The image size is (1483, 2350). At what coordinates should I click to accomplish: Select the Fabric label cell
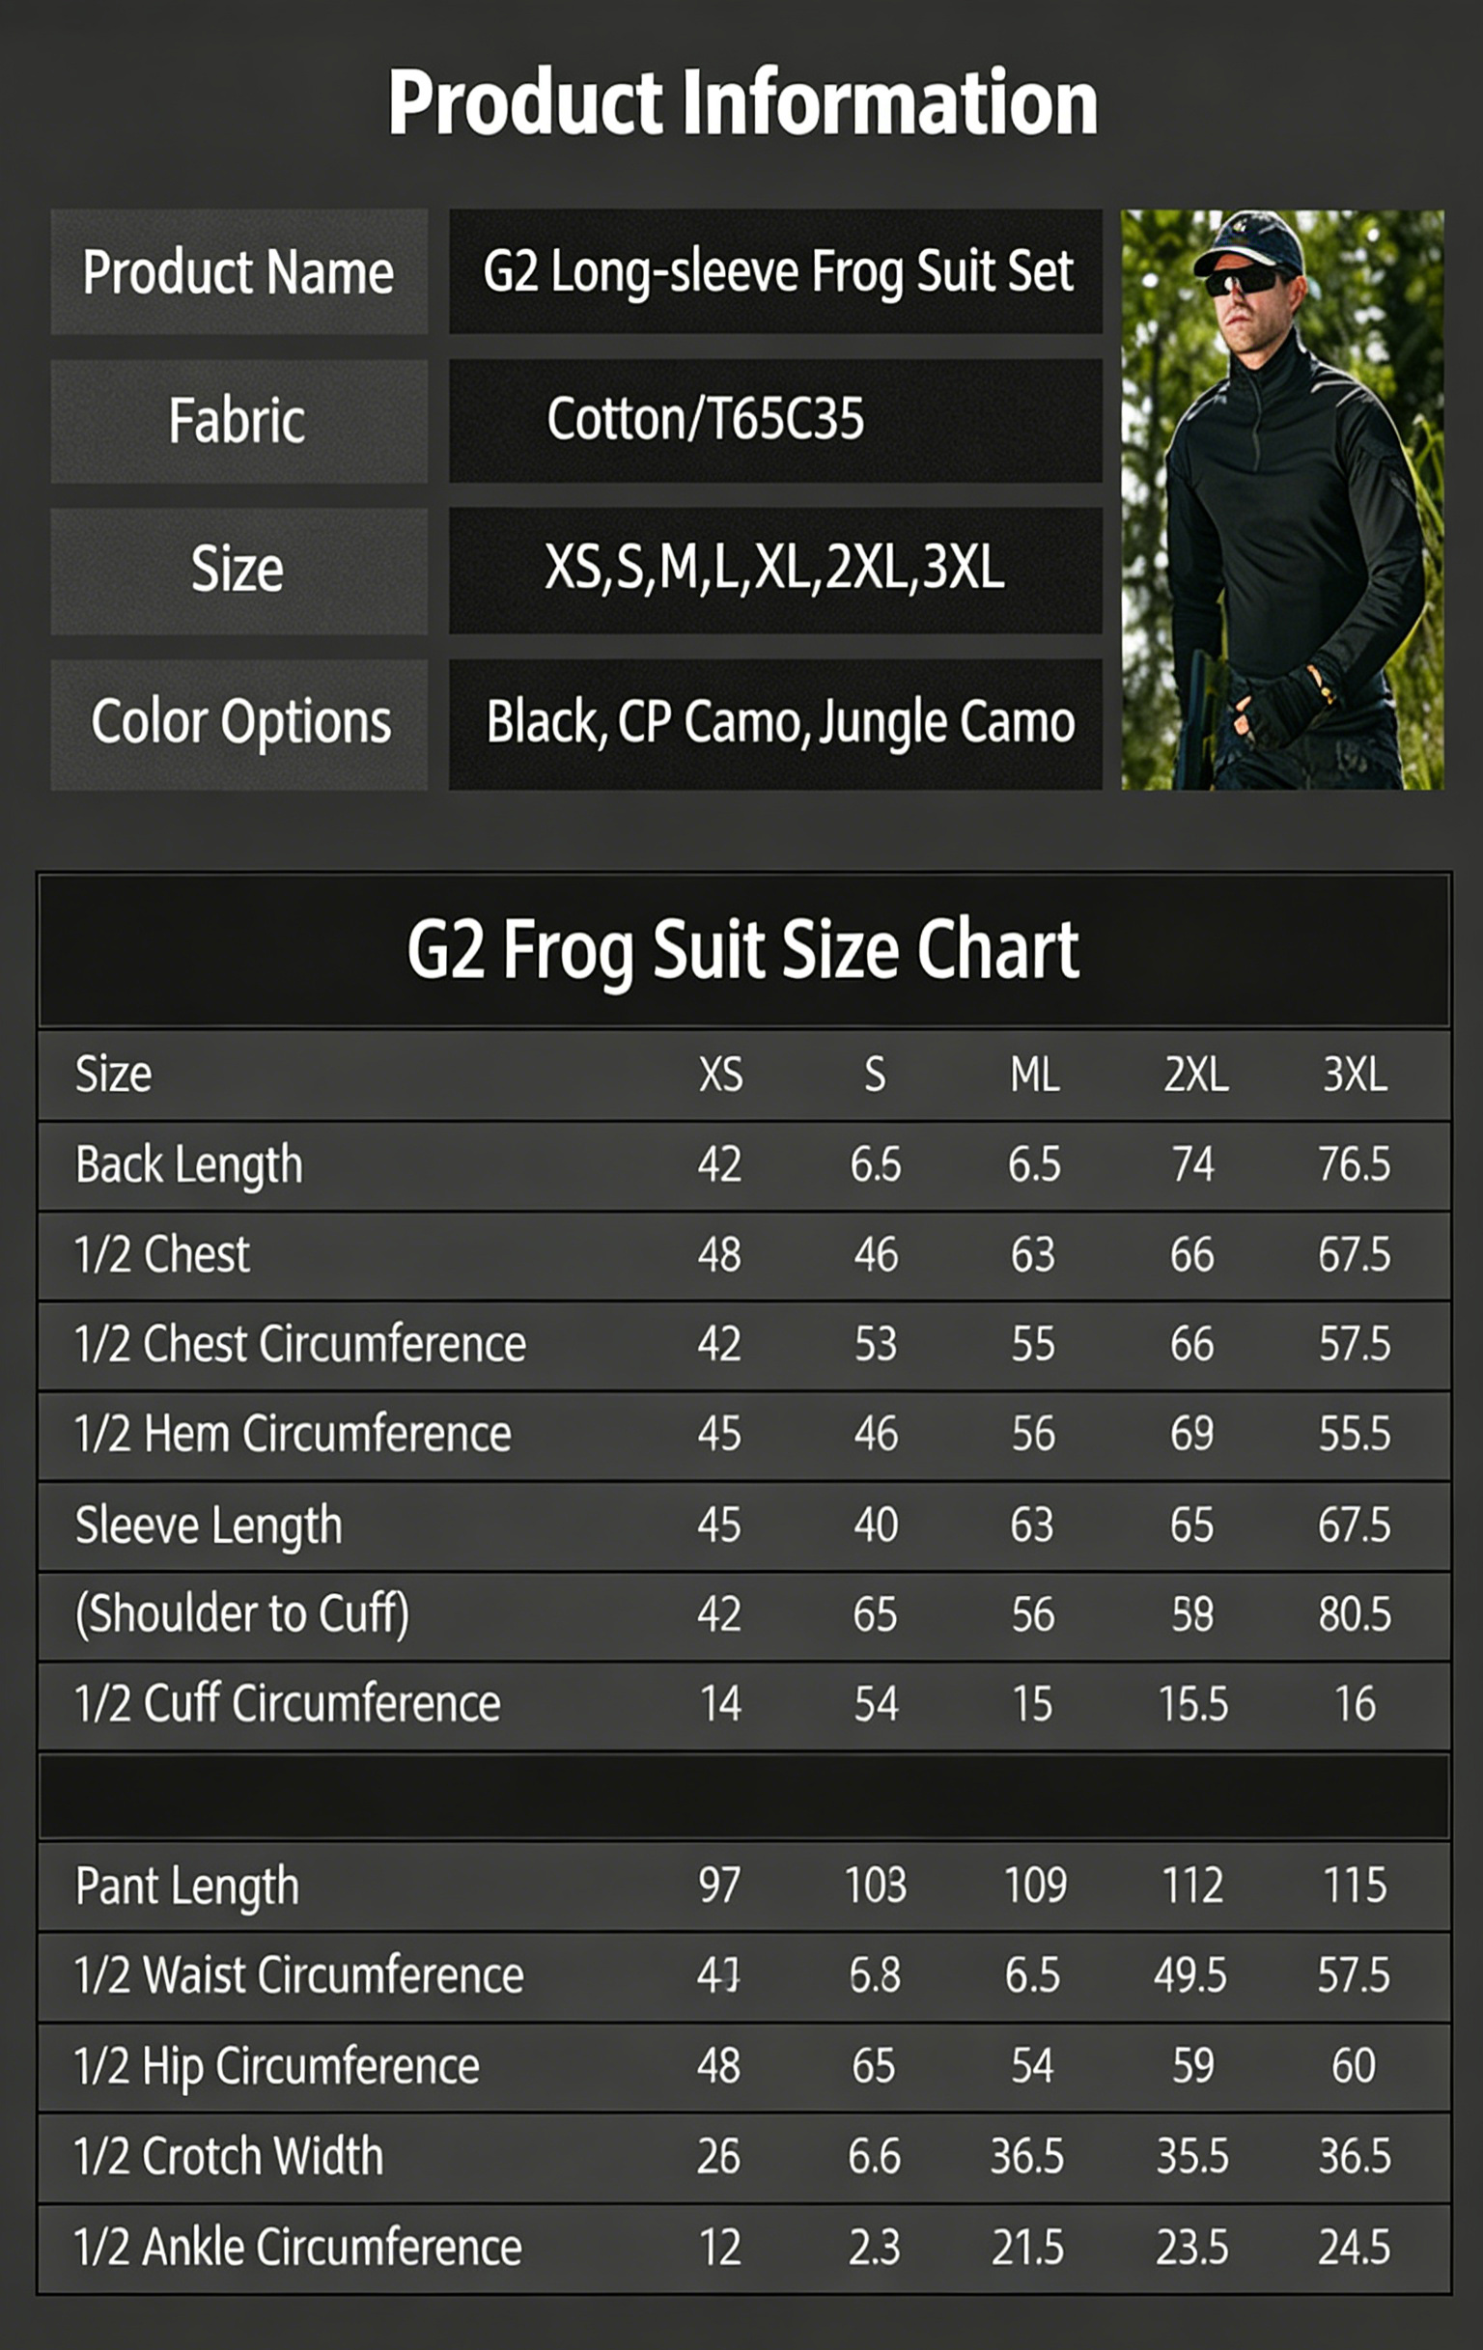point(238,422)
